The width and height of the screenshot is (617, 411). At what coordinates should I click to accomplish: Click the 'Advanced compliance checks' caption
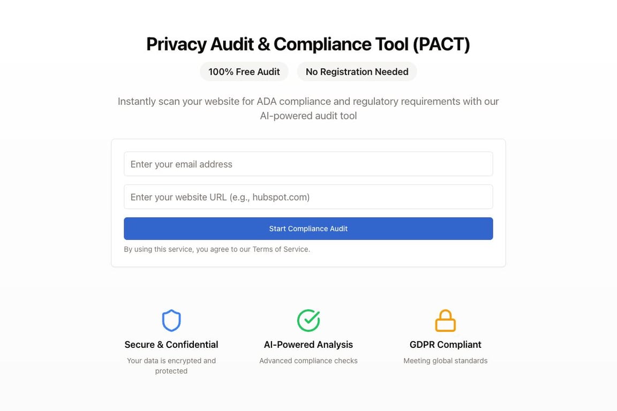pos(308,361)
